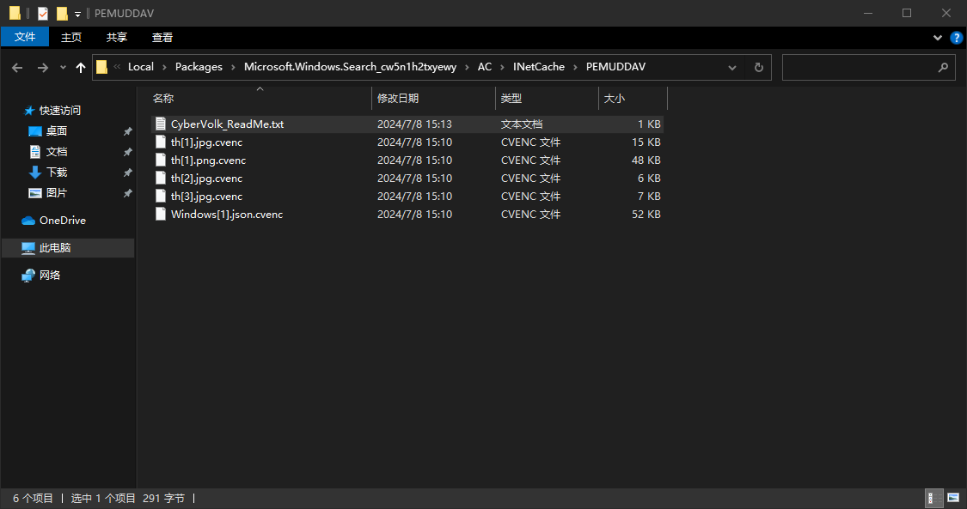Switch to large icons view in status bar

952,498
